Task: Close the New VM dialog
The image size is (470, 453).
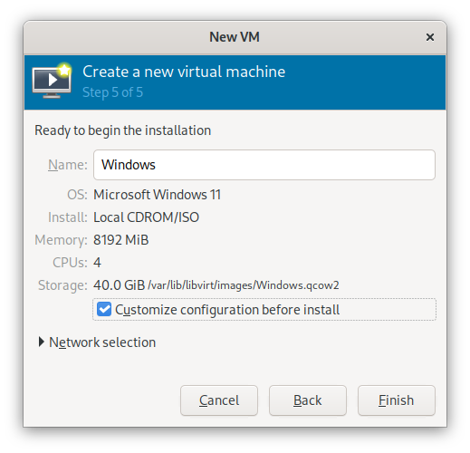Action: [x=430, y=37]
